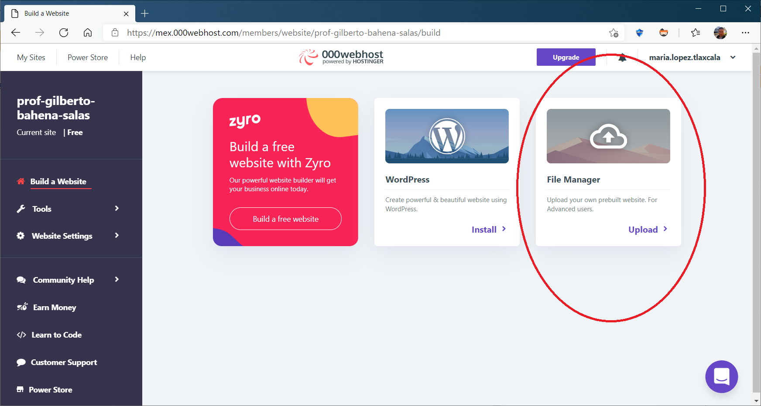The height and width of the screenshot is (406, 761).
Task: Click the Zyro logo
Action: click(245, 121)
